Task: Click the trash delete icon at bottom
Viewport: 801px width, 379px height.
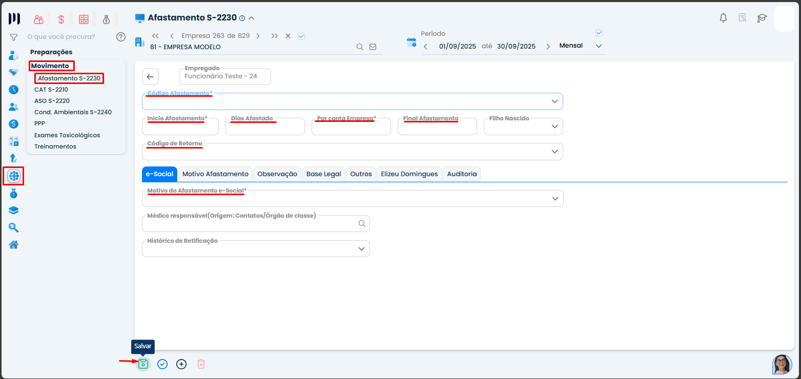Action: (x=201, y=364)
